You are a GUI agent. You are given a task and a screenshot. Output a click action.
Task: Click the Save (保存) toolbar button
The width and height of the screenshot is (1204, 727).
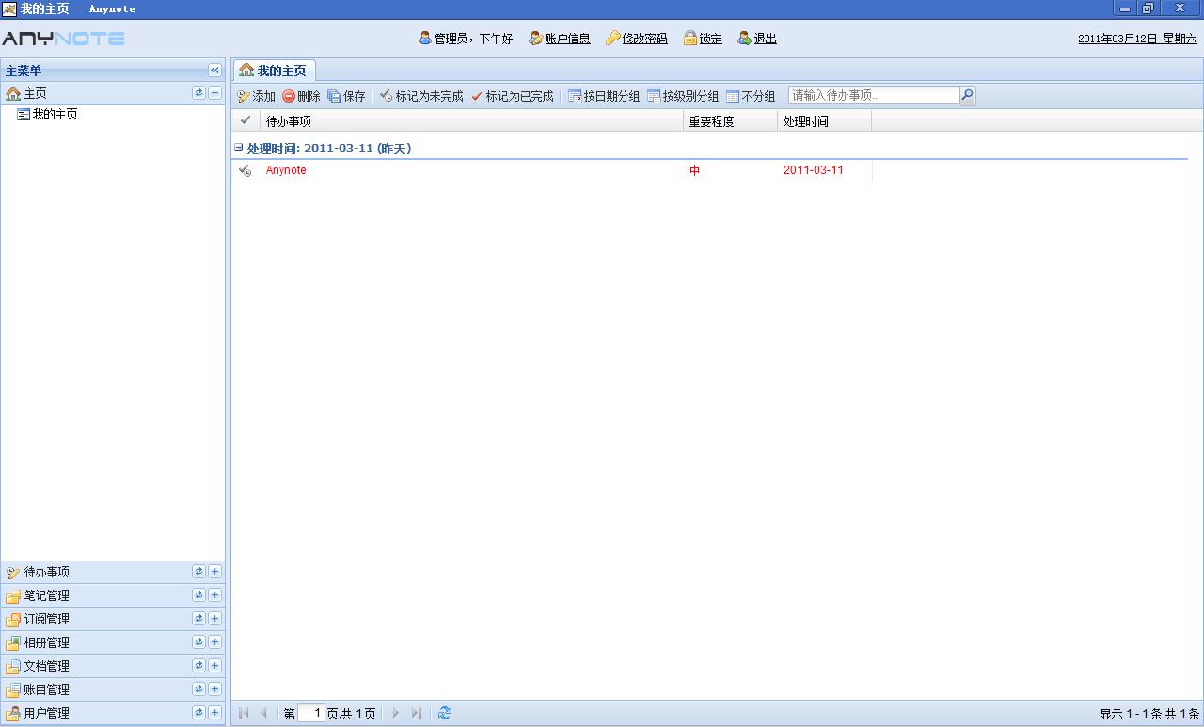[x=346, y=96]
